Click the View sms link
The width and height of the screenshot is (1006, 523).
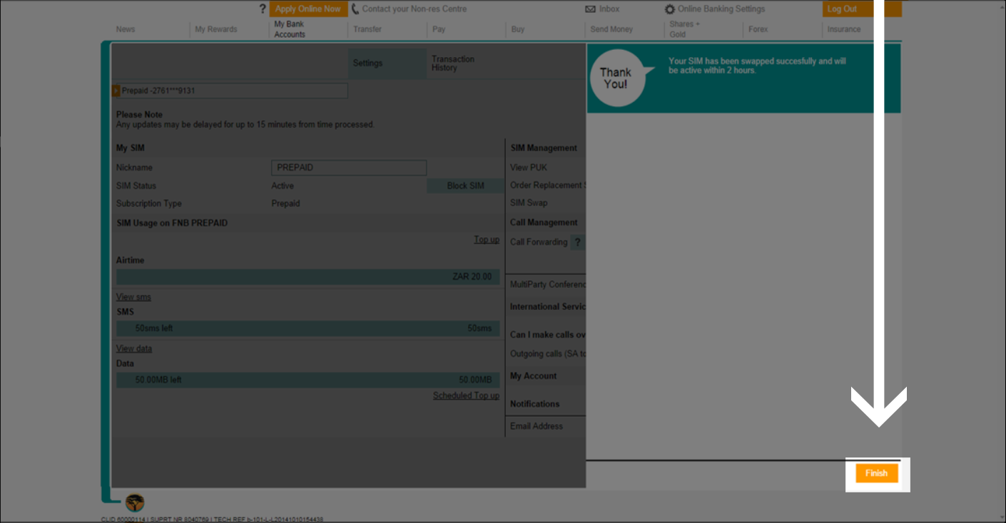tap(133, 297)
